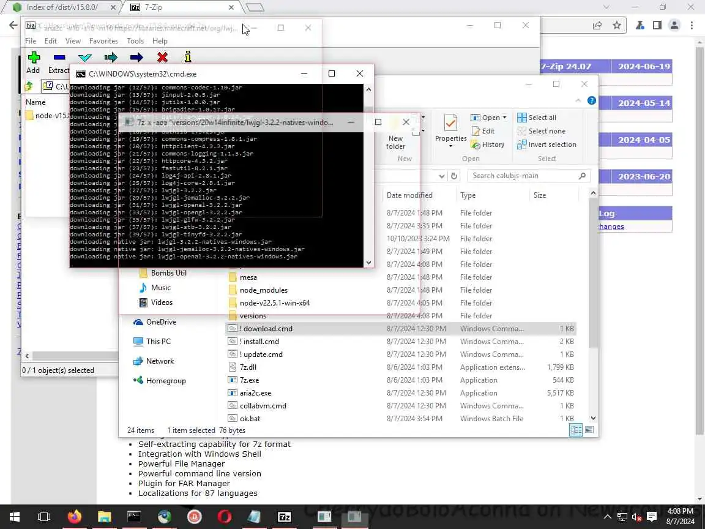Click the Search calubjs-main field
The height and width of the screenshot is (529, 705).
point(529,176)
